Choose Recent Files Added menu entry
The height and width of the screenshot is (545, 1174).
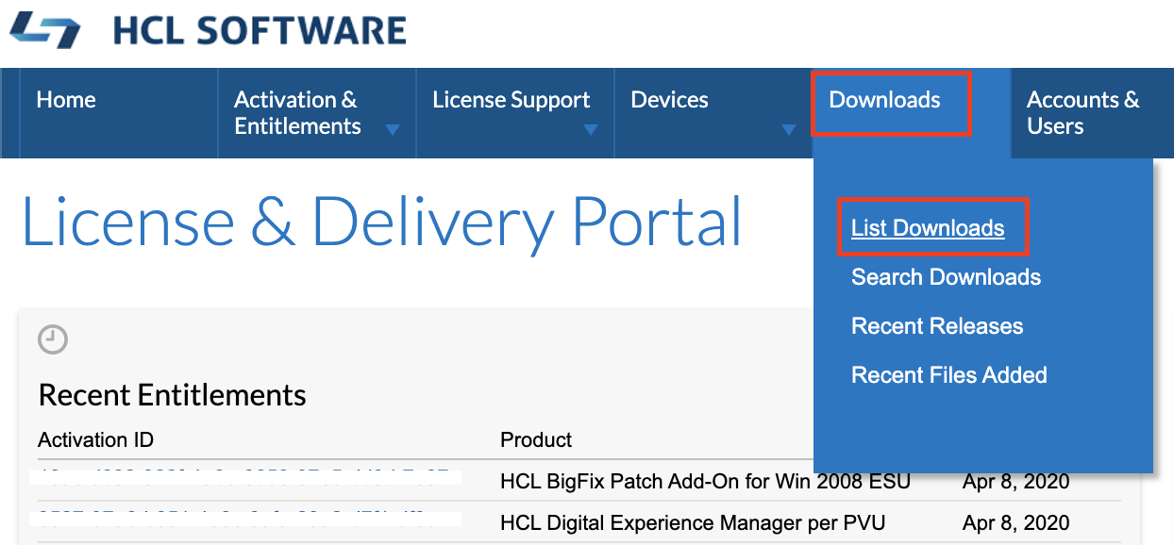(x=949, y=375)
